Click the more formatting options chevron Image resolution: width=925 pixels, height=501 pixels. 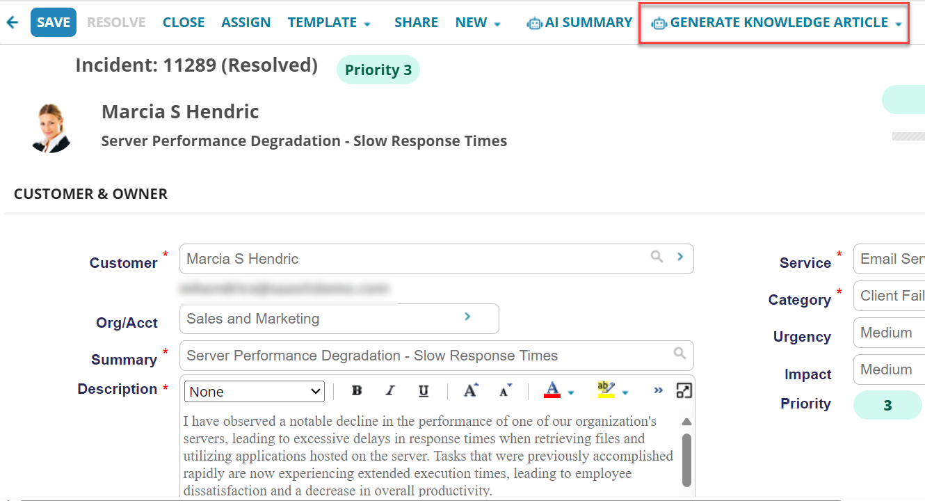(x=658, y=390)
